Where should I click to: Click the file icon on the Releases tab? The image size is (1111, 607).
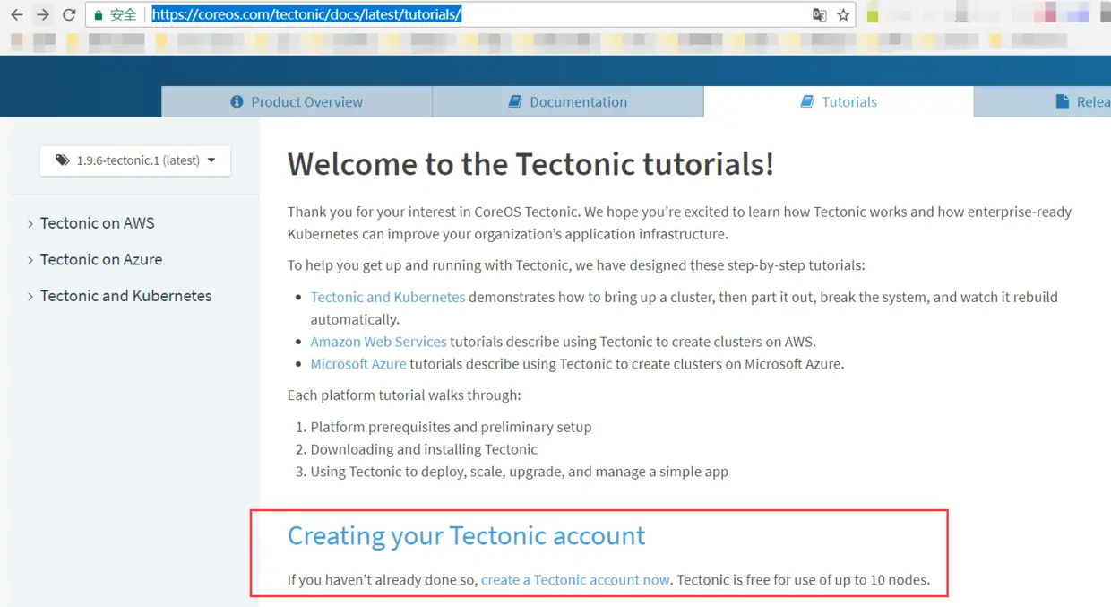click(1063, 102)
